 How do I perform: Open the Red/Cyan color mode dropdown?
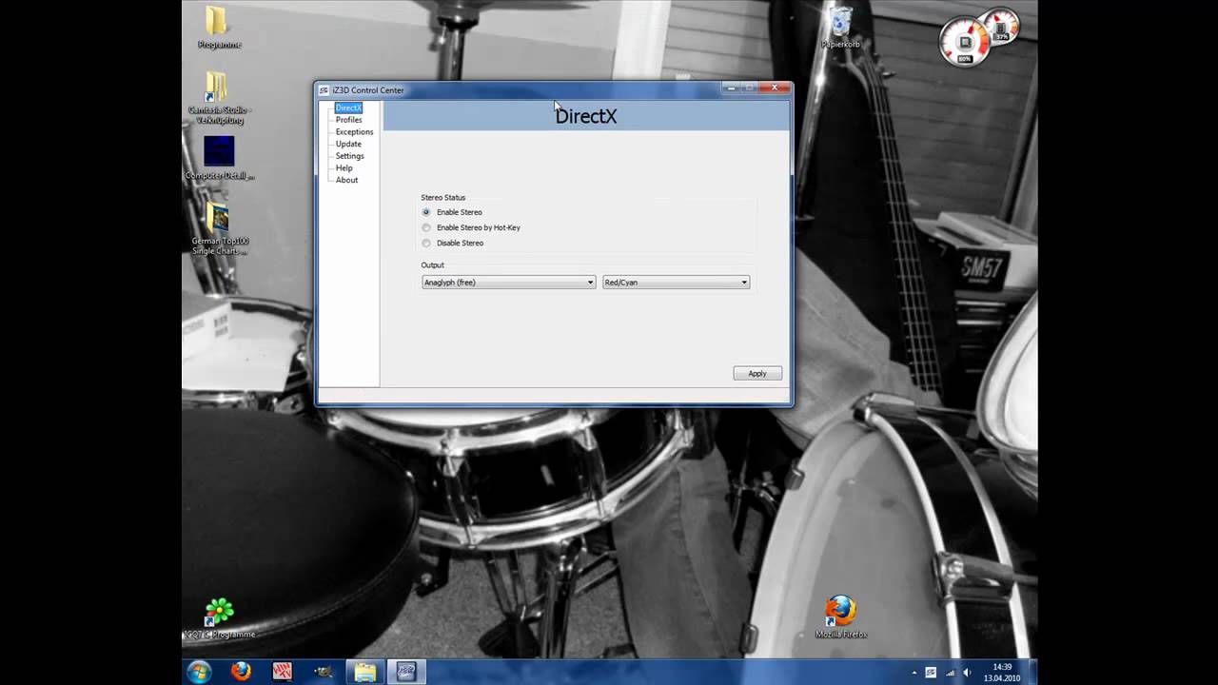point(676,283)
